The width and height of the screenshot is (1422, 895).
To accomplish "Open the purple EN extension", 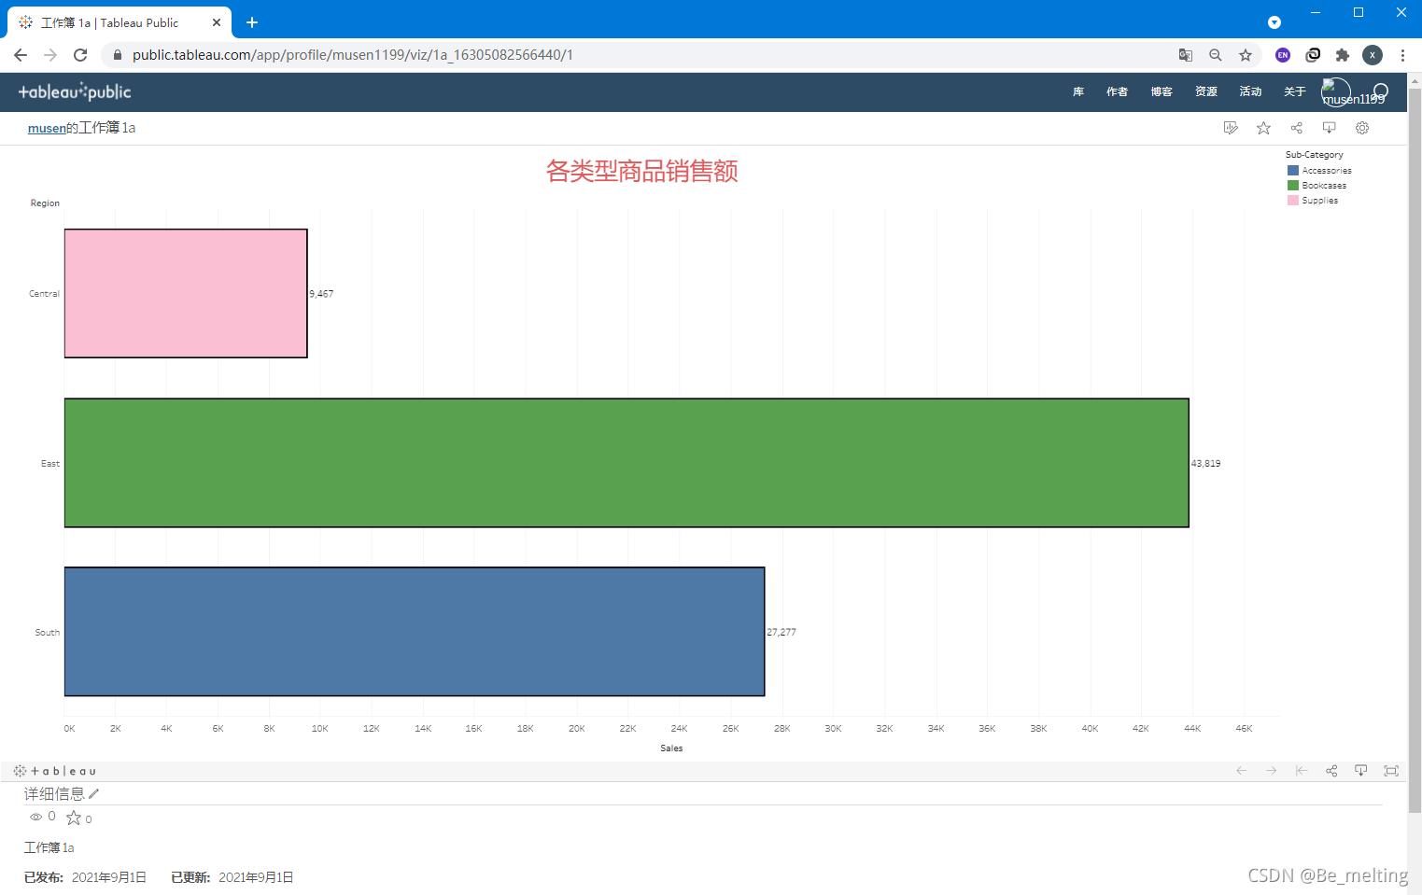I will point(1283,55).
